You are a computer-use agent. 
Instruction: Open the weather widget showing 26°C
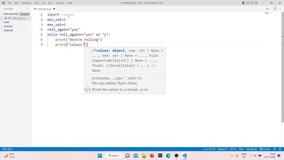tap(9, 156)
